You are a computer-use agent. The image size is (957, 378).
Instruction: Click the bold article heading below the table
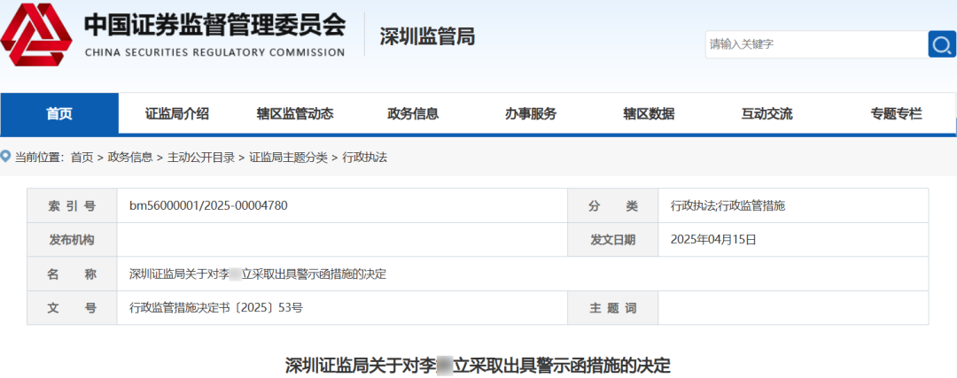[x=478, y=366]
